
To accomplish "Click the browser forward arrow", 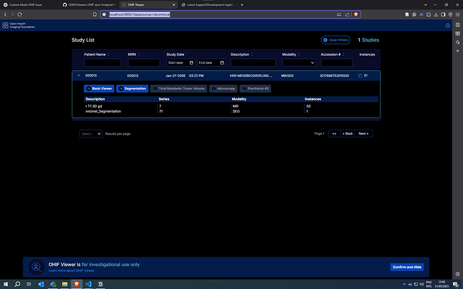I will click(12, 15).
